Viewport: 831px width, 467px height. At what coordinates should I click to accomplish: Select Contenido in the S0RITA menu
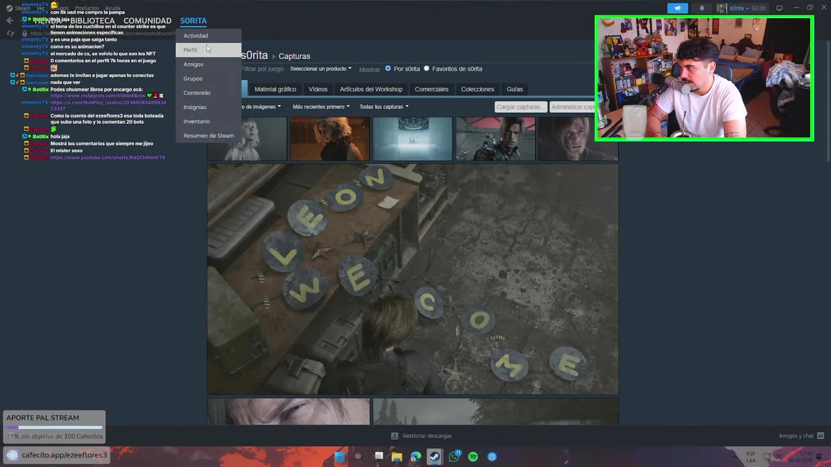point(208,93)
